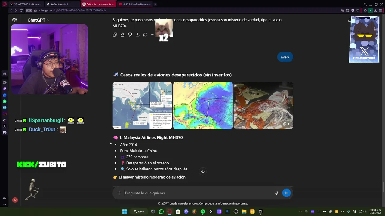Click the taskbar 'Buscar' search box
Viewport: 385px width, 216px height.
139,211
